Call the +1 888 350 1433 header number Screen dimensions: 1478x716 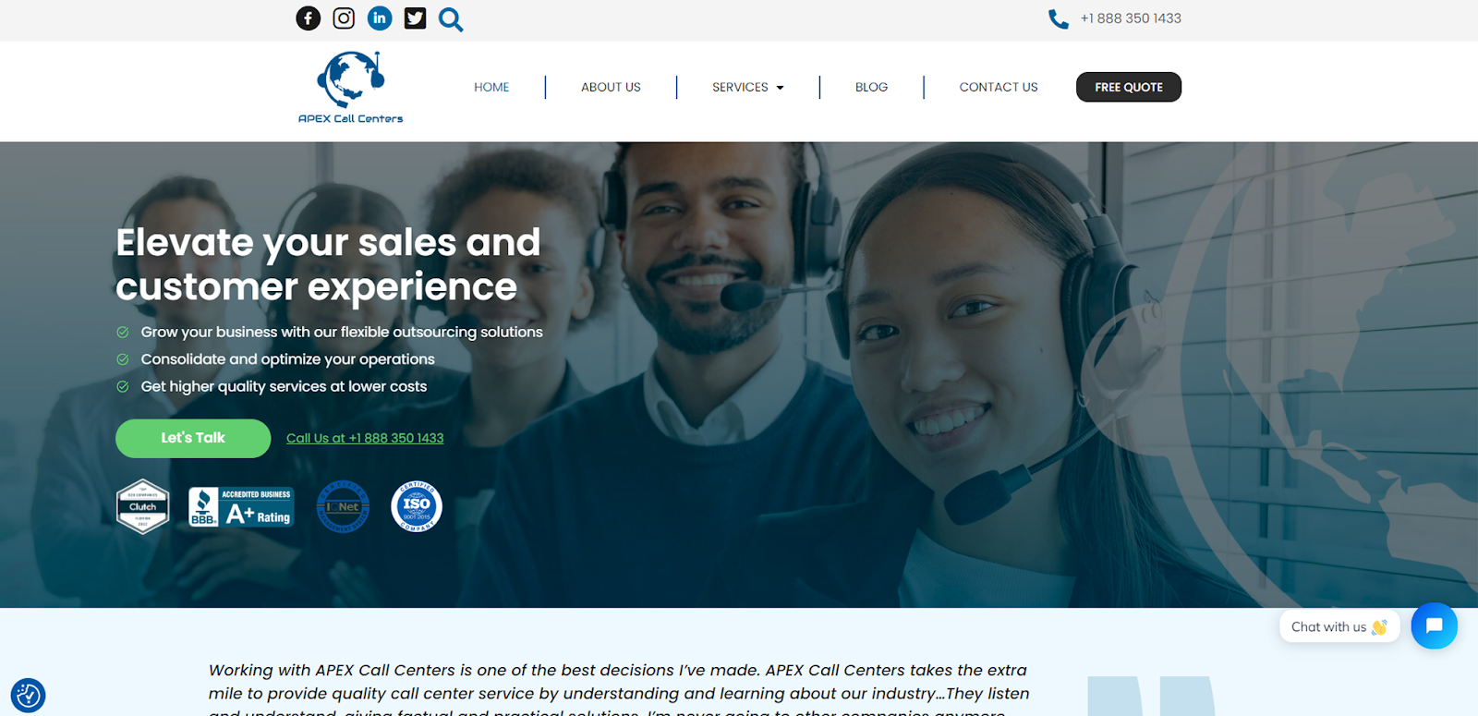1131,18
